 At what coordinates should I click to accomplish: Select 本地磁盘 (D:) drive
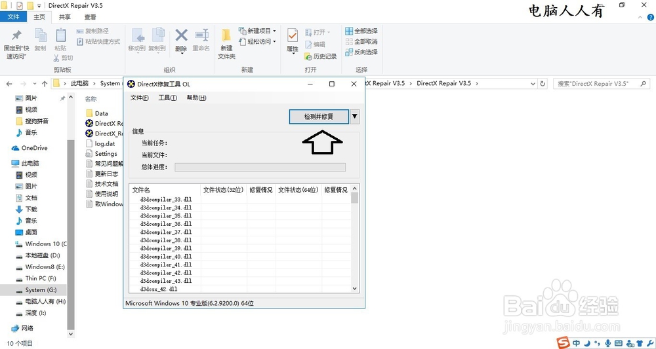click(x=37, y=255)
